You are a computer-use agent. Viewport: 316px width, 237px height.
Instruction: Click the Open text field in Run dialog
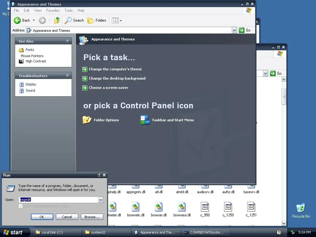pos(59,200)
